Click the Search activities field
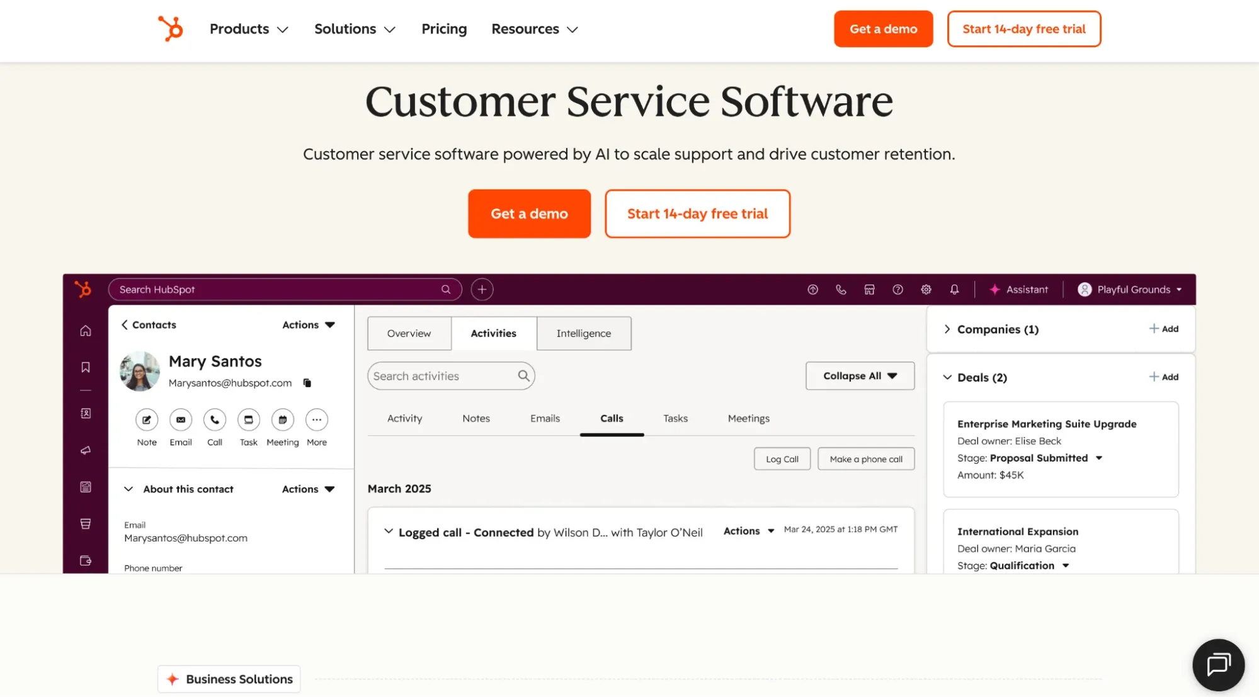Screen dimensions: 1259x697 (x=450, y=375)
